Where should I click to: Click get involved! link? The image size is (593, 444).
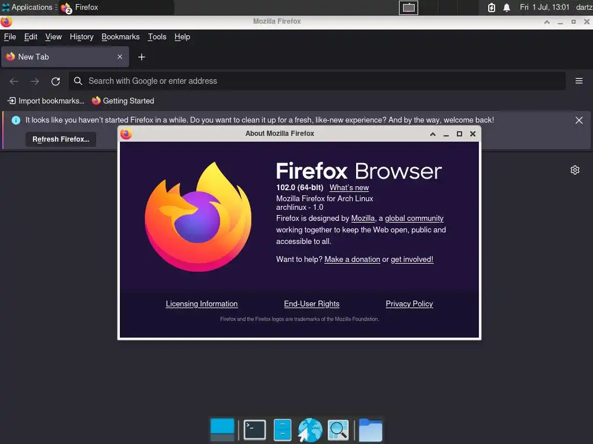point(412,260)
